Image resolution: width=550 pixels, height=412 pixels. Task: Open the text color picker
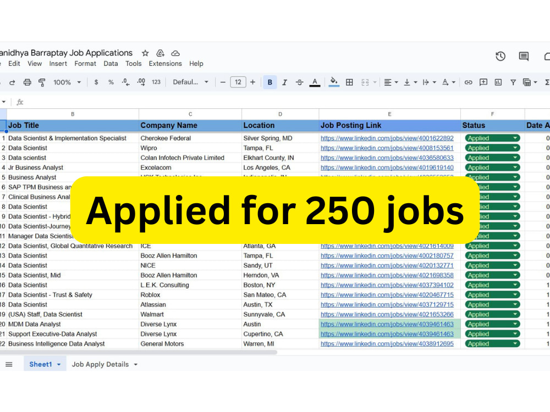tap(315, 82)
